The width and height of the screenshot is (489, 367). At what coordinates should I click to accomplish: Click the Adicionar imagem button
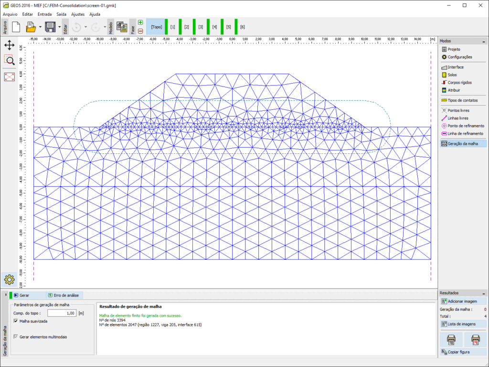coord(463,301)
